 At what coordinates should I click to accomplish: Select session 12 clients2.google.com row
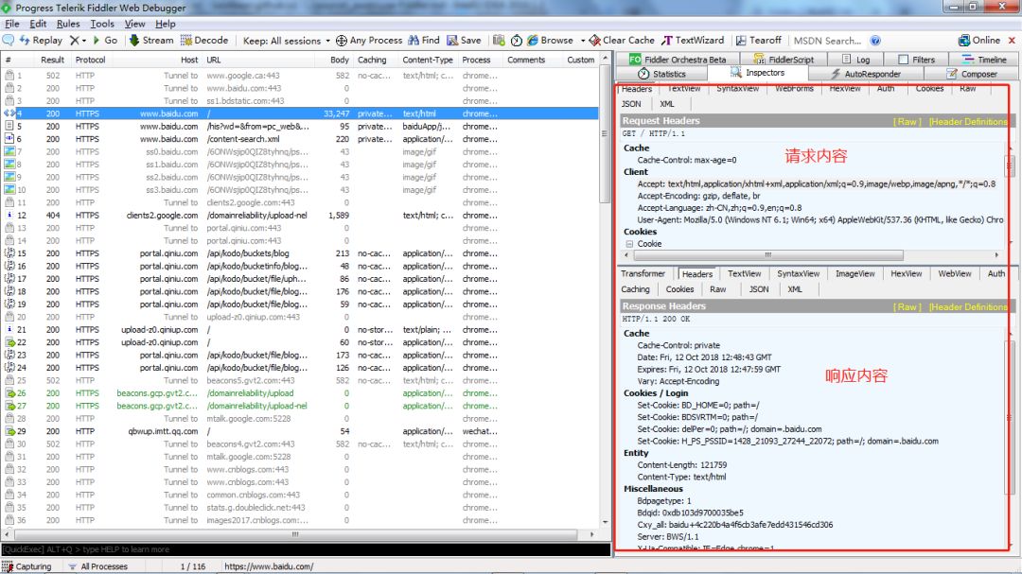point(300,215)
